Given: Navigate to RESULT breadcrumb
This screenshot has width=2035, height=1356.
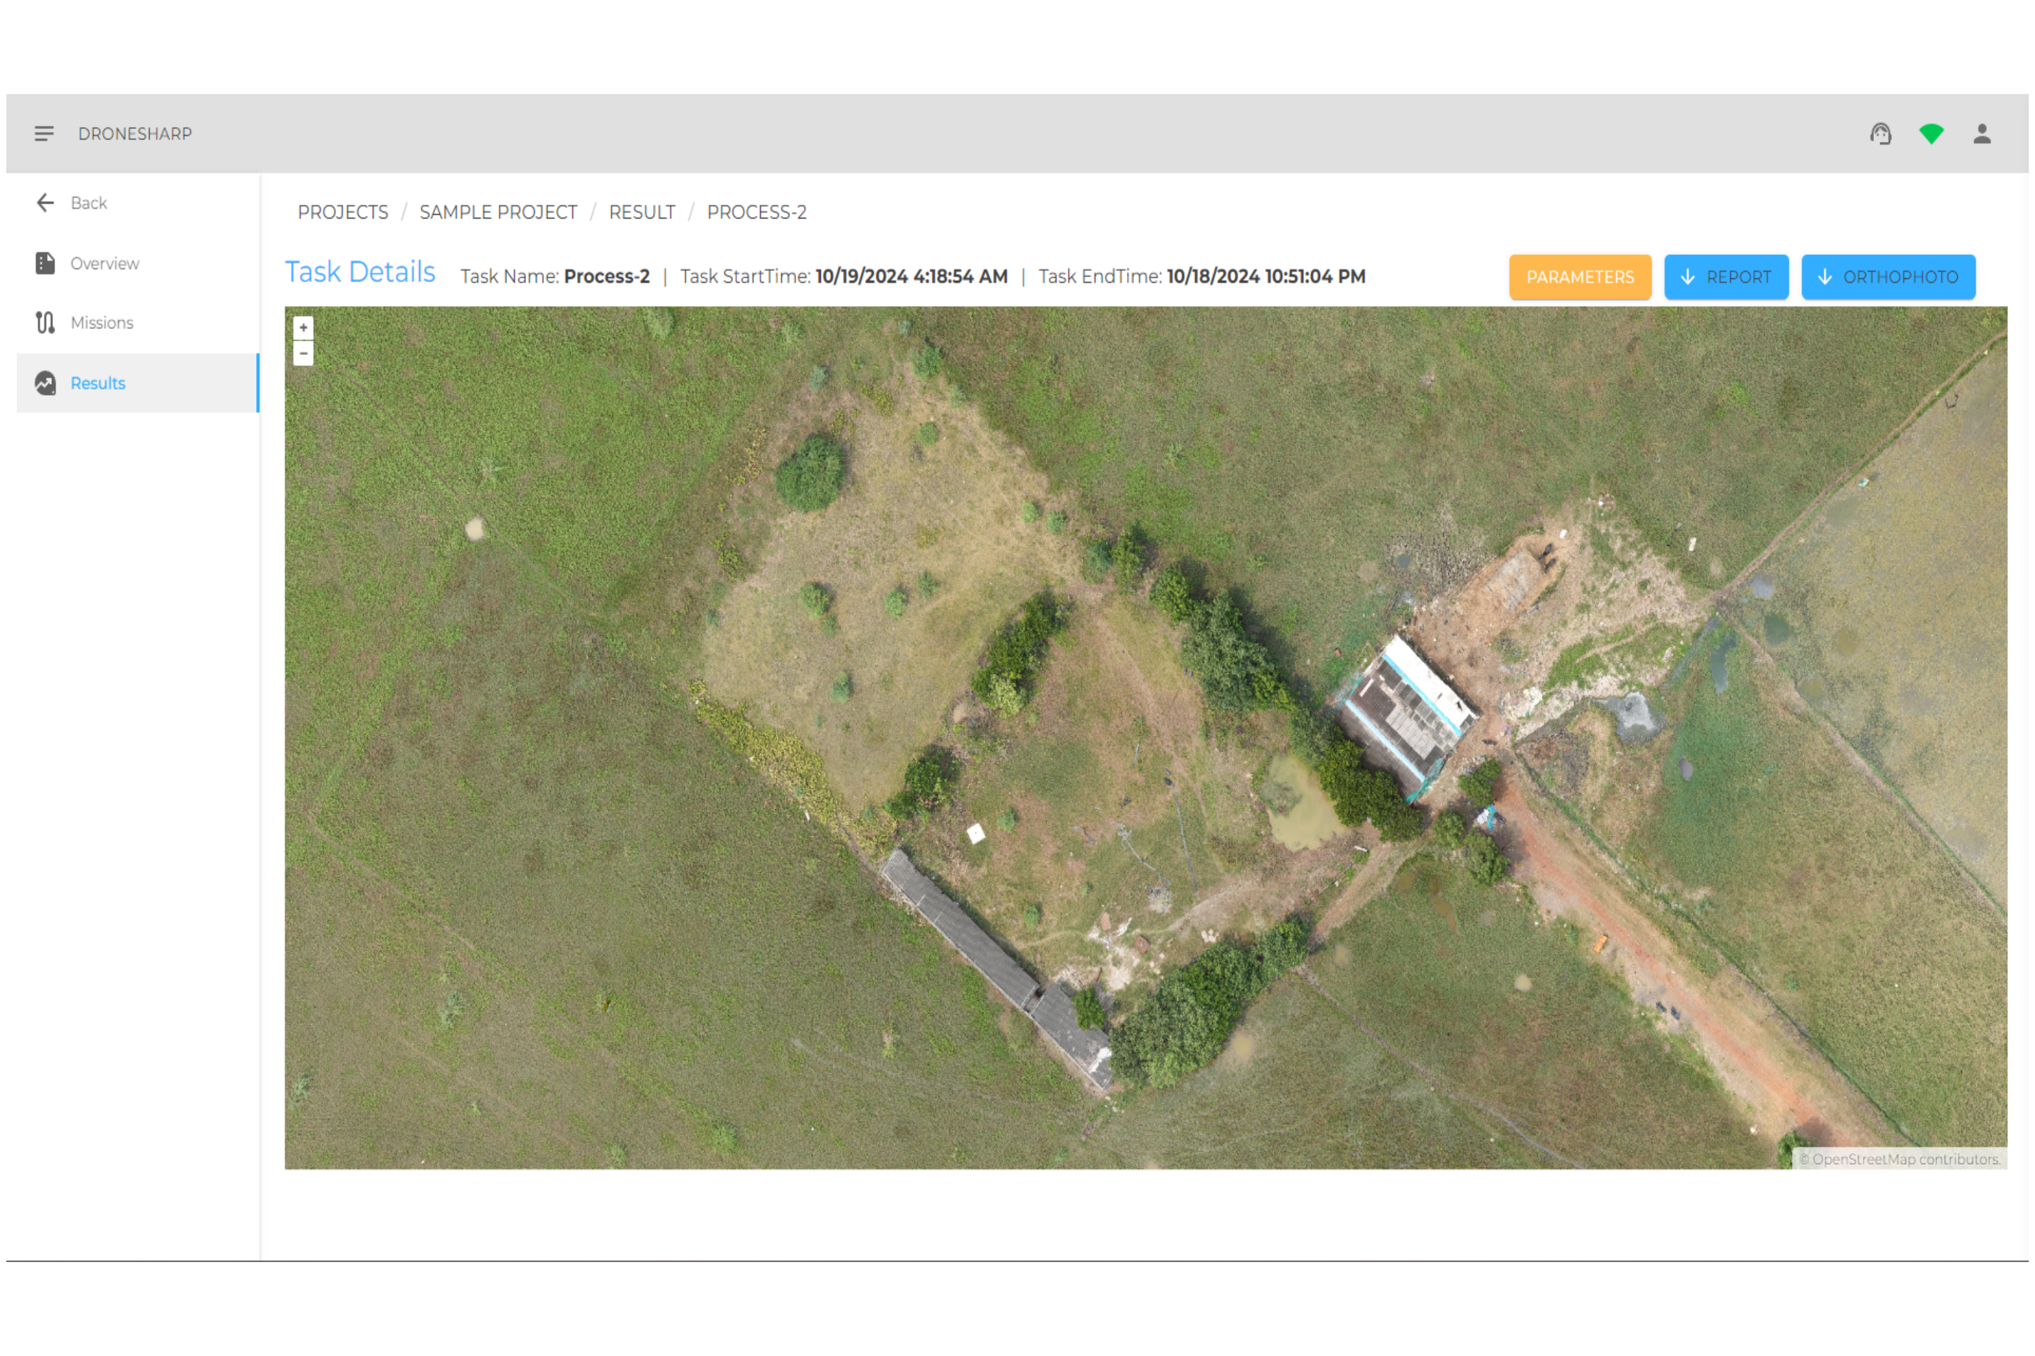Looking at the screenshot, I should [x=642, y=212].
